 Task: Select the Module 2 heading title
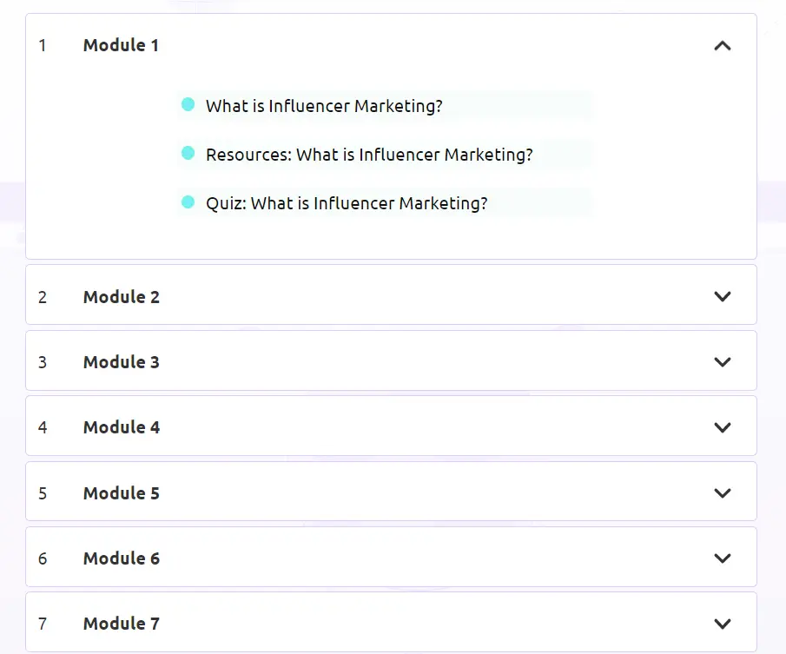coord(122,297)
